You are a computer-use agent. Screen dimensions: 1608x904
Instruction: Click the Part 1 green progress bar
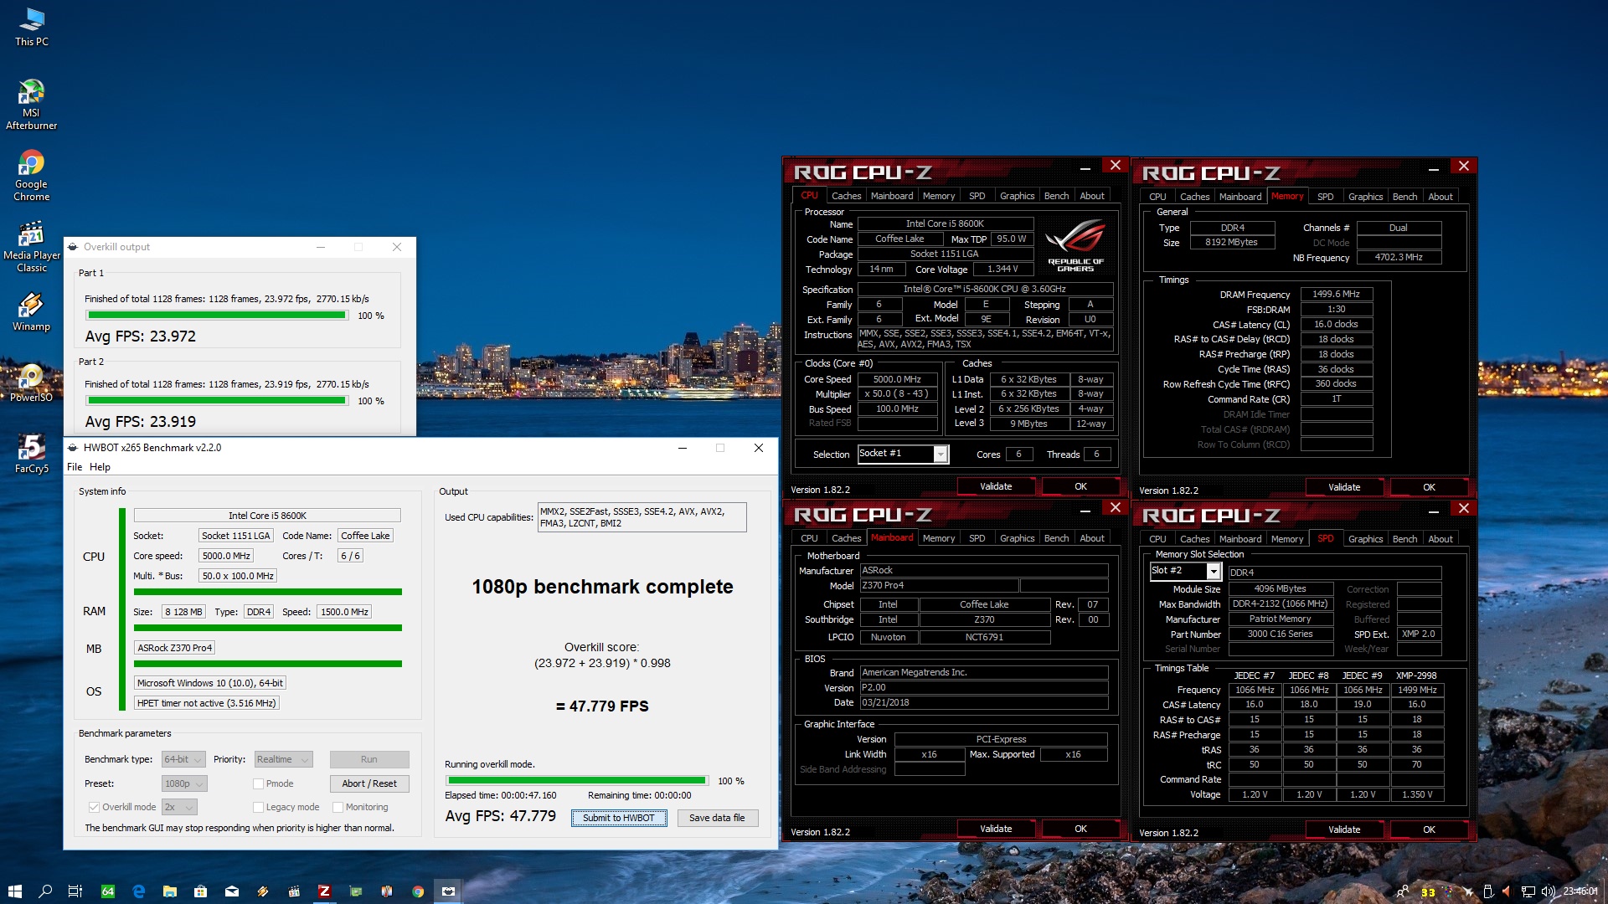point(217,316)
